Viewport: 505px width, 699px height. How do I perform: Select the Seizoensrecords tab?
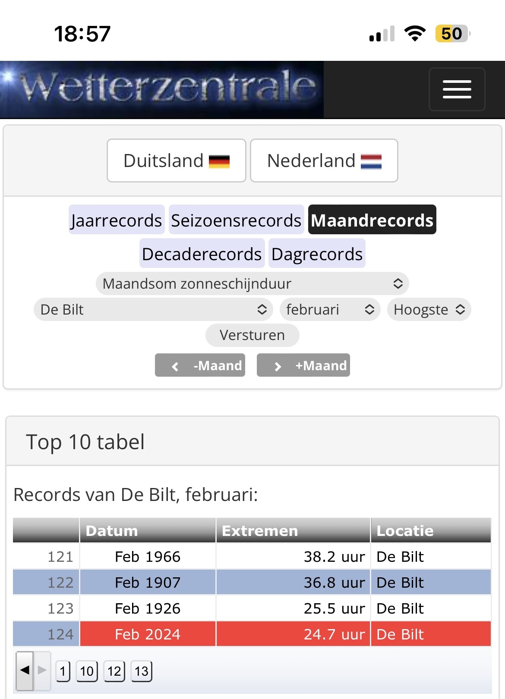click(236, 220)
